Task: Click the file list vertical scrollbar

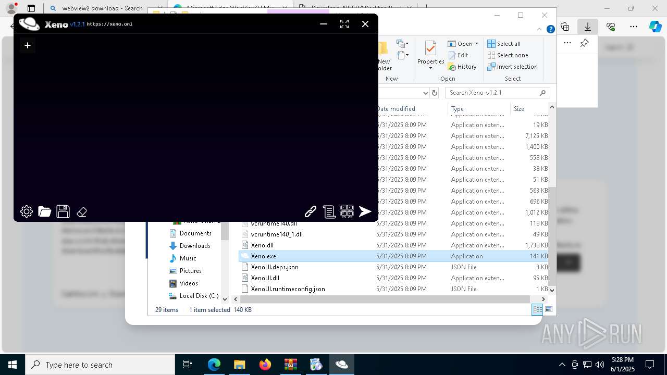Action: click(552, 236)
